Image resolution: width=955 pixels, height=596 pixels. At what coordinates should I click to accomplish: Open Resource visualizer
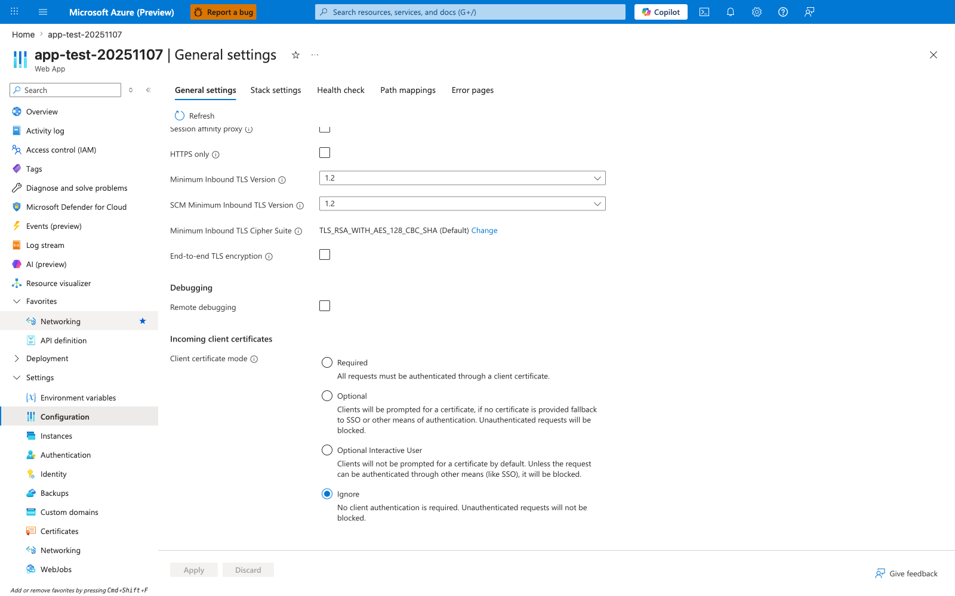[x=58, y=283]
